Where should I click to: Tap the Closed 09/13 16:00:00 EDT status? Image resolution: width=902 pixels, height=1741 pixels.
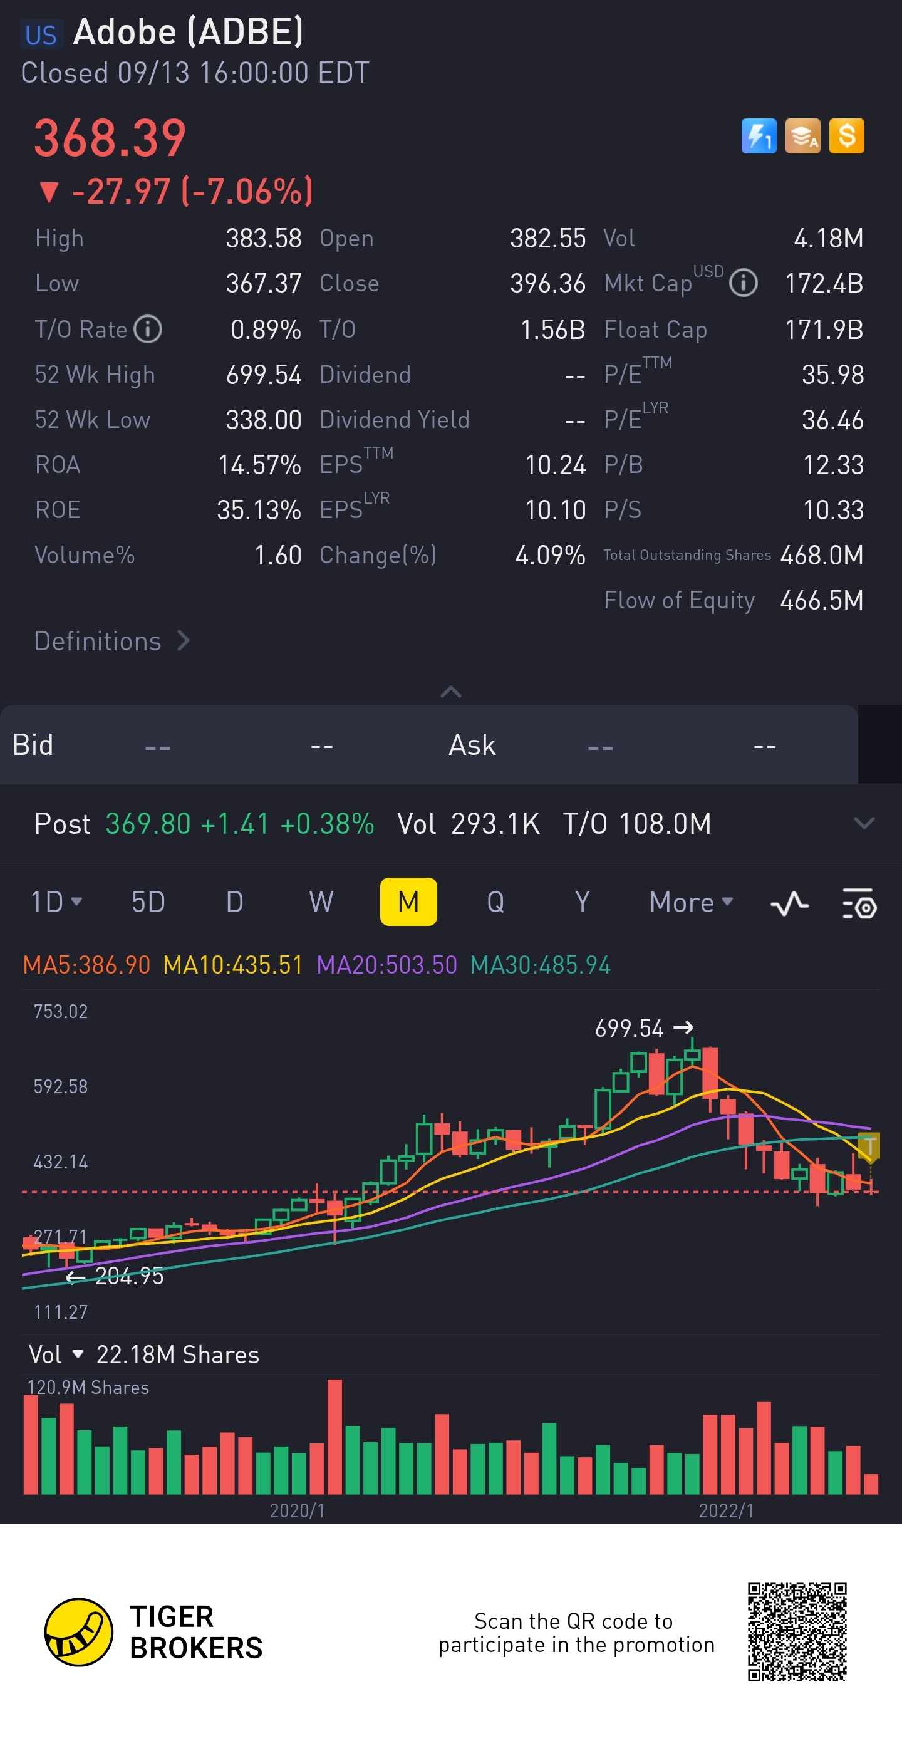[x=195, y=72]
